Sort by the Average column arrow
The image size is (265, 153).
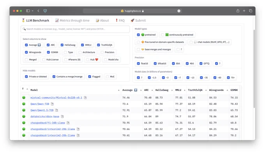click(141, 90)
